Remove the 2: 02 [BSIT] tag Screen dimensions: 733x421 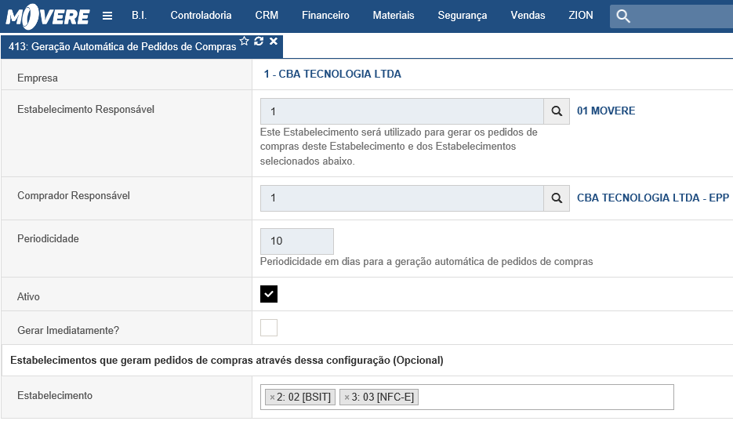tap(272, 397)
